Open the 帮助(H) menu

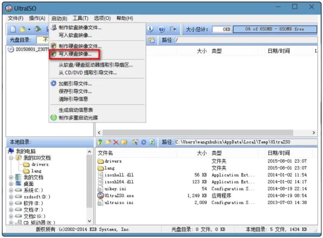pyautogui.click(x=125, y=18)
